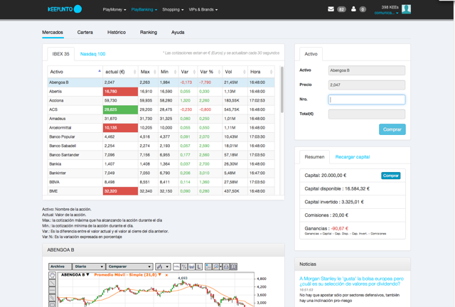Select the Banco Santander row
Screen dimensions: 455x307
point(161,155)
